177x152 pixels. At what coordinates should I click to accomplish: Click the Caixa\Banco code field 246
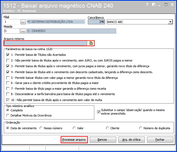click(96, 22)
